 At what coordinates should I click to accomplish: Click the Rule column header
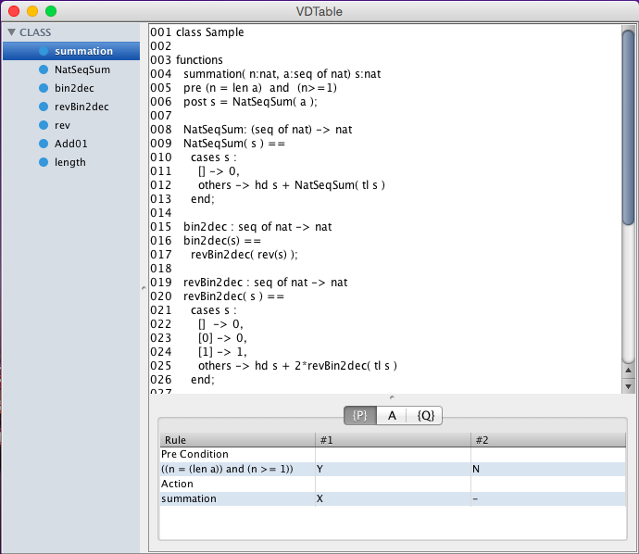coord(238,440)
